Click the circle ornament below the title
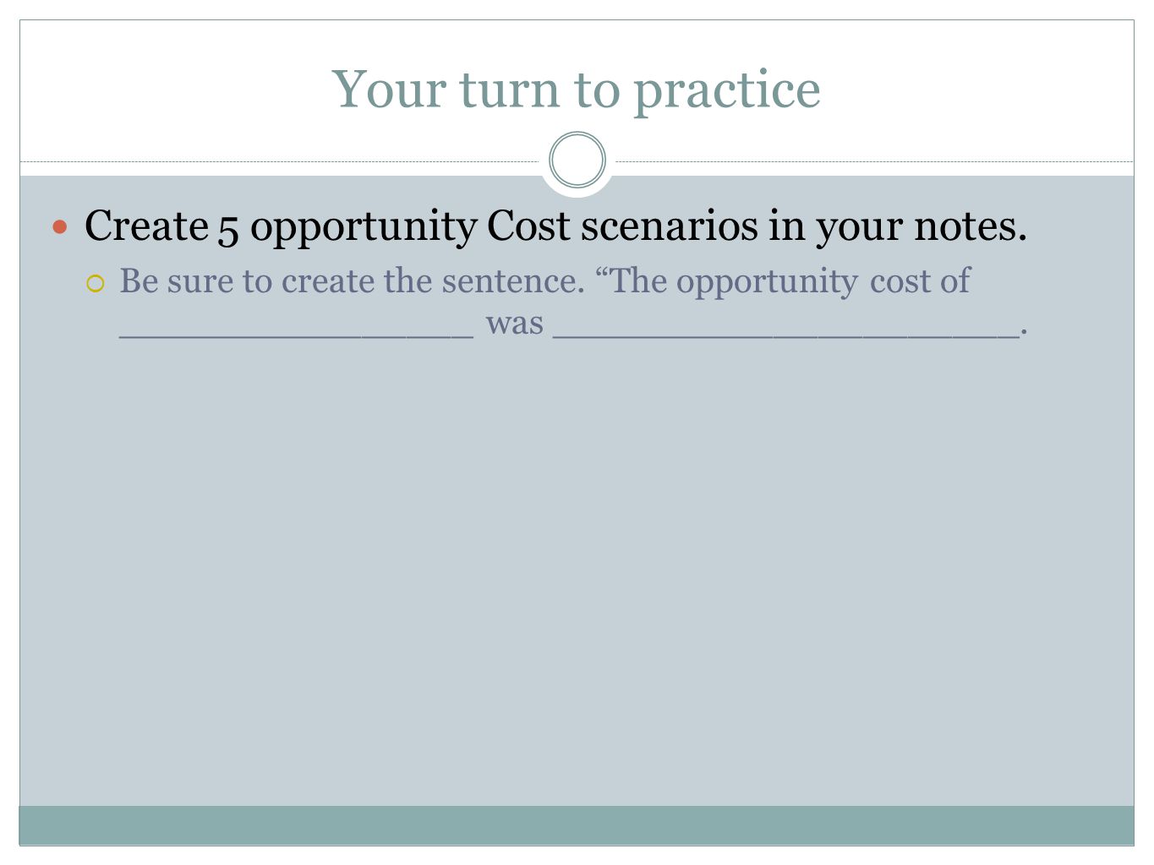This screenshot has height=865, width=1154. (577, 160)
